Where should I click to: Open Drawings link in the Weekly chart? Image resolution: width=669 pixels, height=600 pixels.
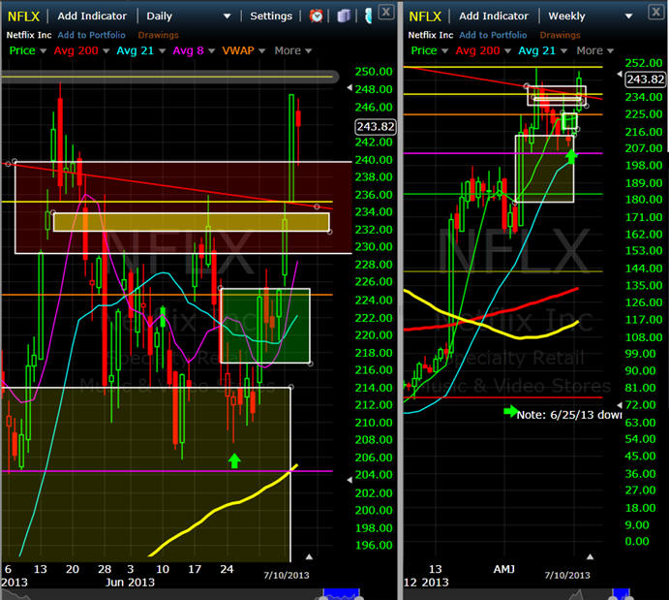(560, 35)
